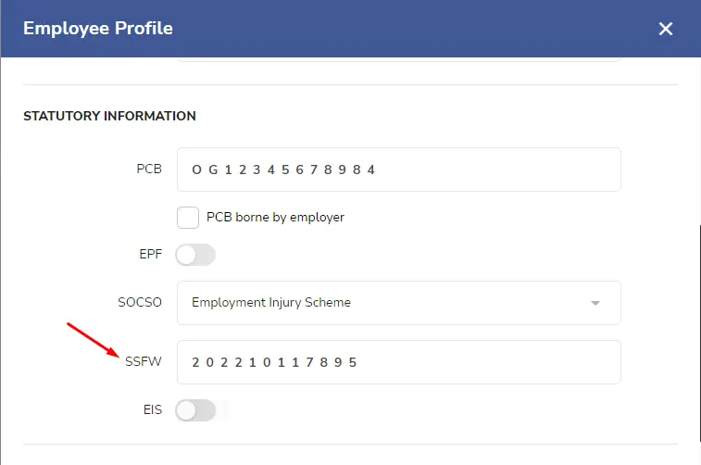
Task: Select the Employment Injury Scheme text
Action: pyautogui.click(x=271, y=303)
